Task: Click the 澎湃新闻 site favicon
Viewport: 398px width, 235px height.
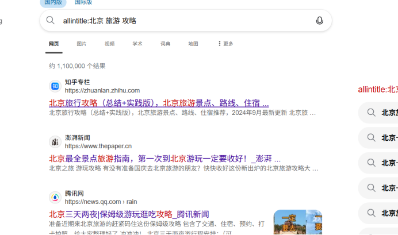Action: (x=55, y=142)
